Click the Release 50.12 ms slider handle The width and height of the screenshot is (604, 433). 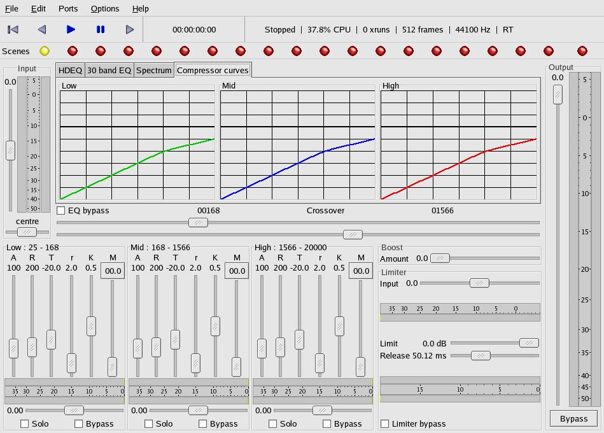click(481, 355)
